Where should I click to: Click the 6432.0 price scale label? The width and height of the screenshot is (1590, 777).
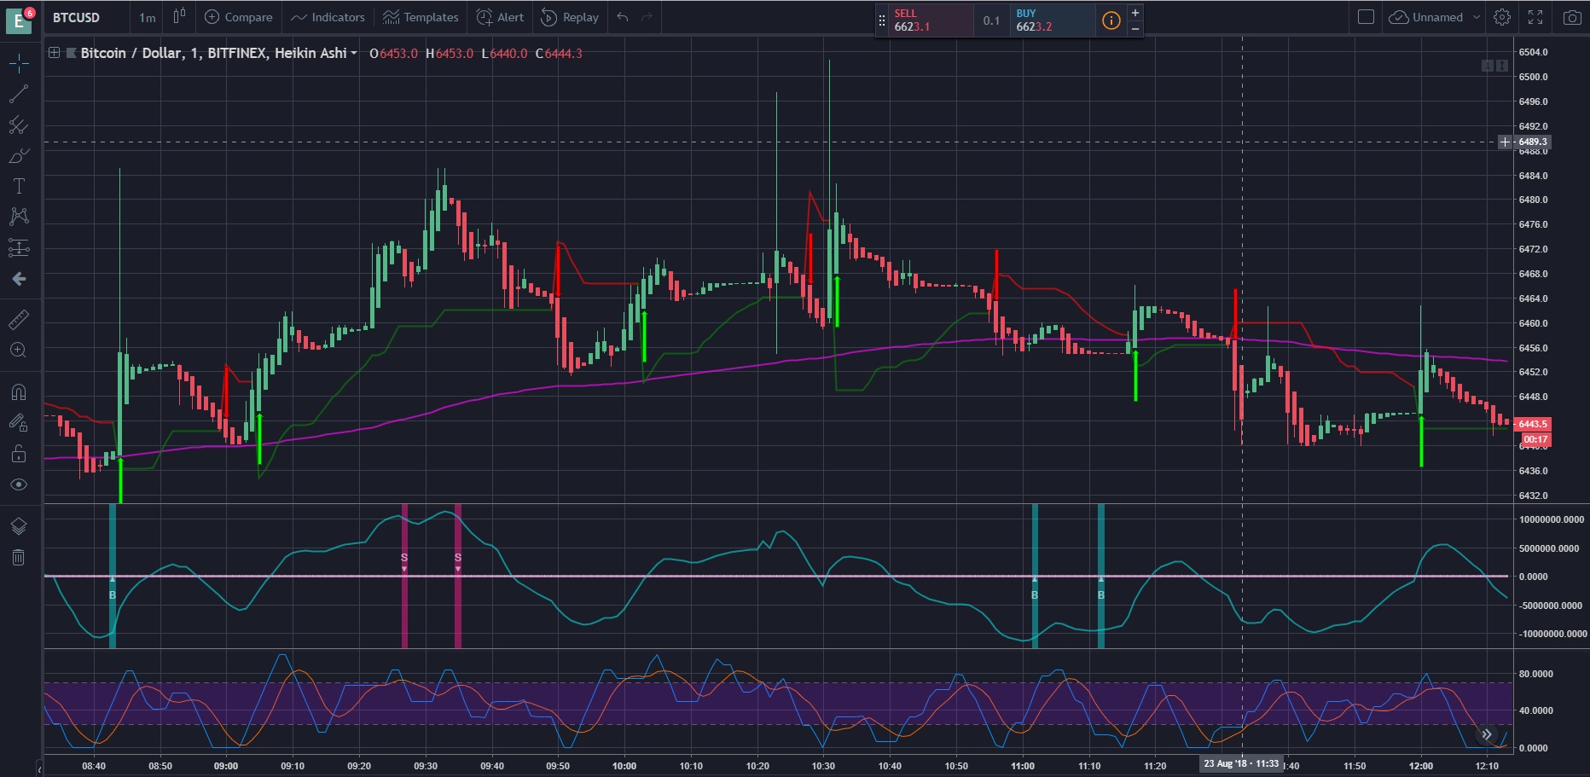coord(1533,496)
